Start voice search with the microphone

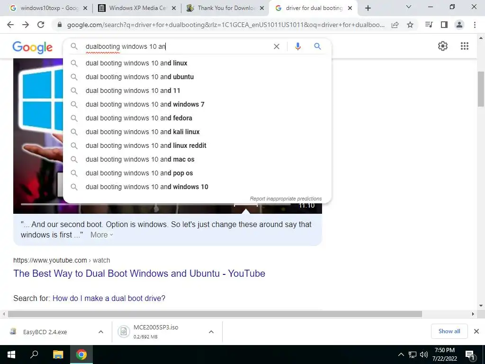click(297, 46)
